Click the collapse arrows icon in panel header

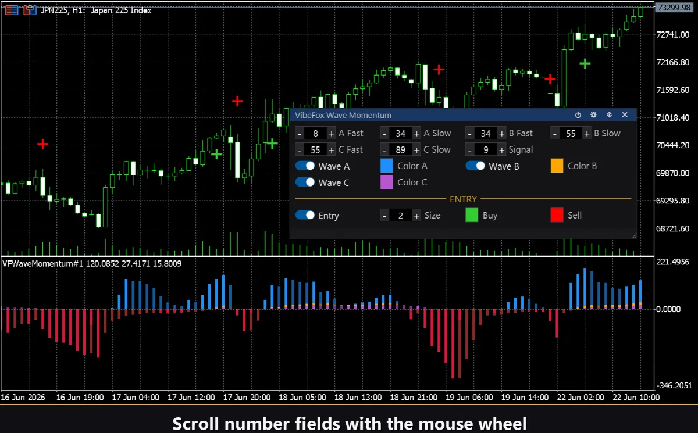609,115
